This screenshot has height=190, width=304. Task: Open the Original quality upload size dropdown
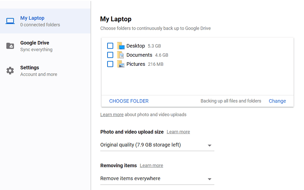157,145
